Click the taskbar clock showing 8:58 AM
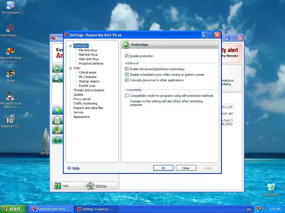Viewport: 285px width, 213px height. tap(275, 209)
